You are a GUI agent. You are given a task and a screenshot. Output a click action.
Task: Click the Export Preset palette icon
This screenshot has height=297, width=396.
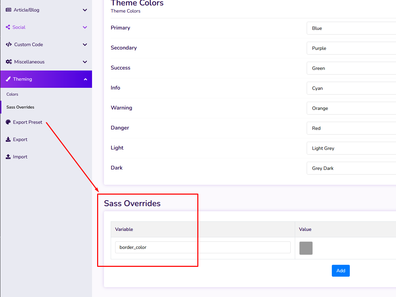[8, 122]
